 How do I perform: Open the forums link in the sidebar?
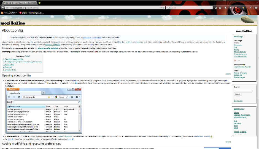[236, 113]
